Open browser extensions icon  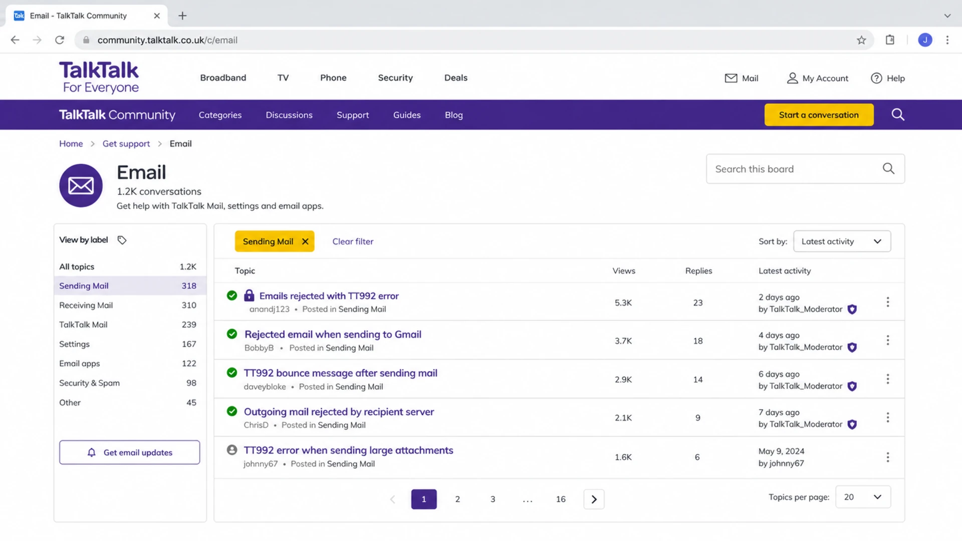click(890, 40)
